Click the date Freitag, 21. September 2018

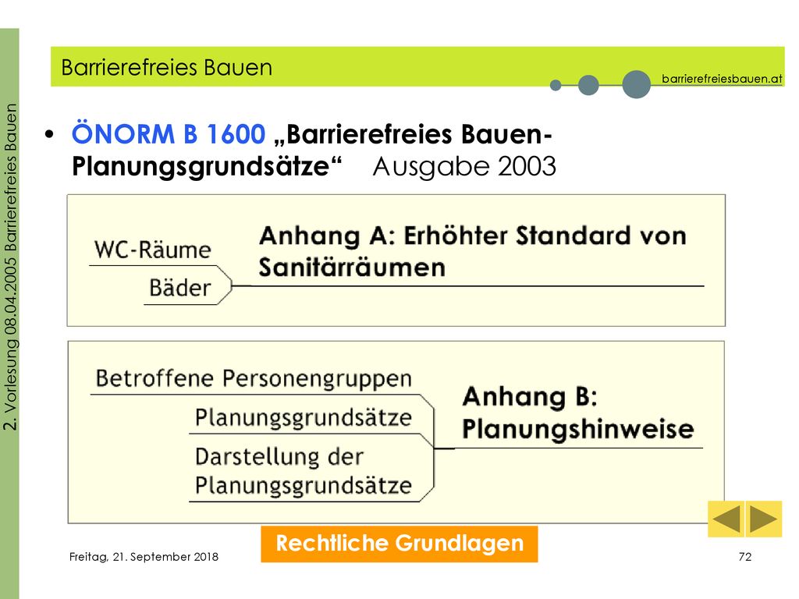pos(144,557)
